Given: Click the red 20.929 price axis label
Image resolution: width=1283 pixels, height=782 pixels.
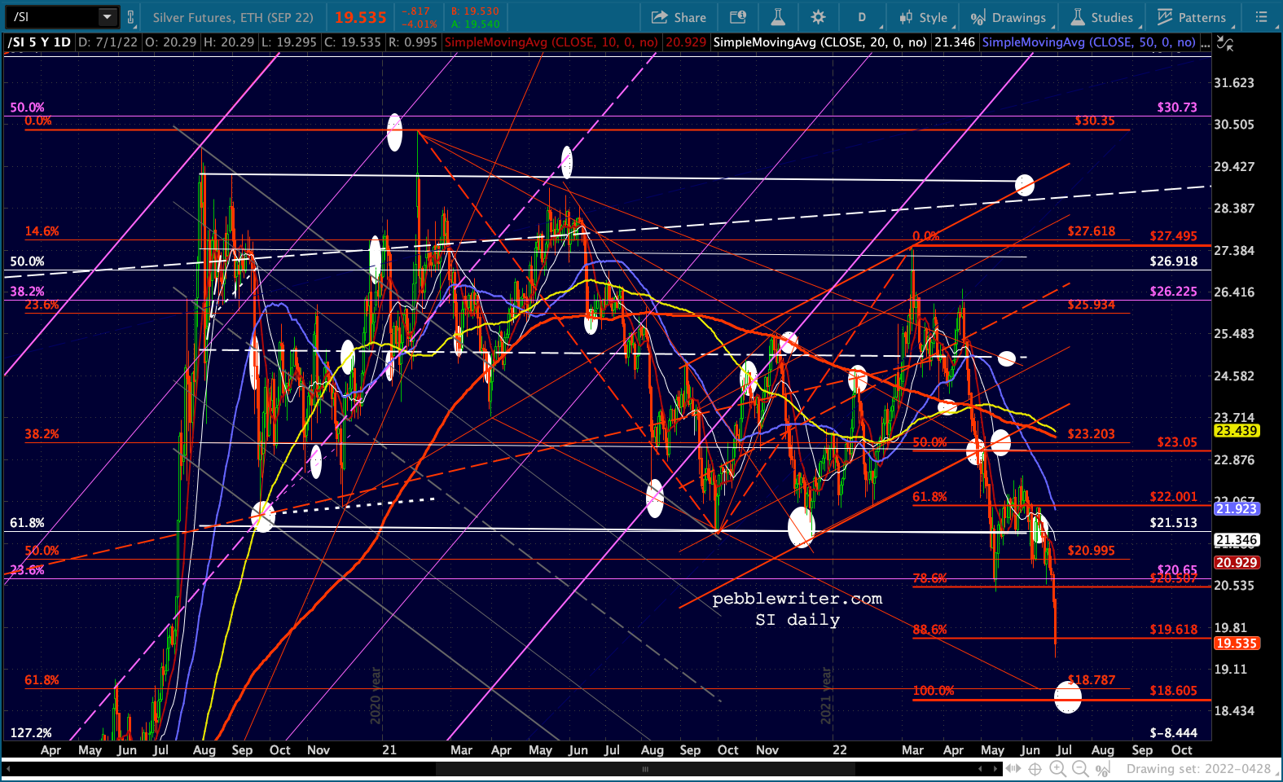Looking at the screenshot, I should tap(1237, 563).
